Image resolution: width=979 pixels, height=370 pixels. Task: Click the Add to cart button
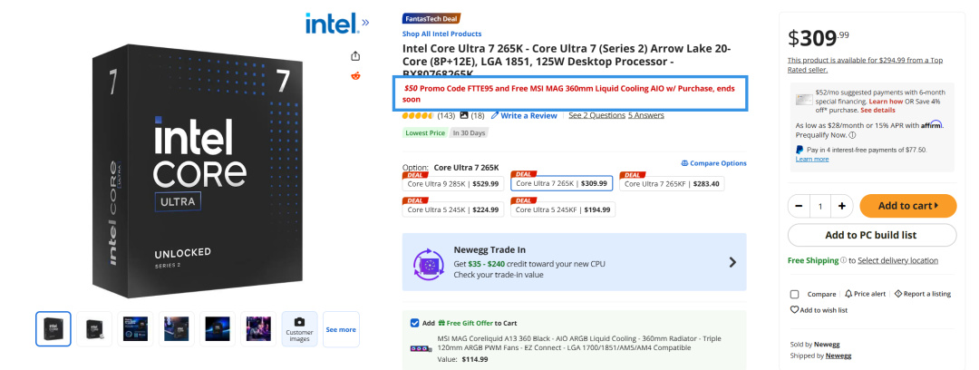point(907,206)
